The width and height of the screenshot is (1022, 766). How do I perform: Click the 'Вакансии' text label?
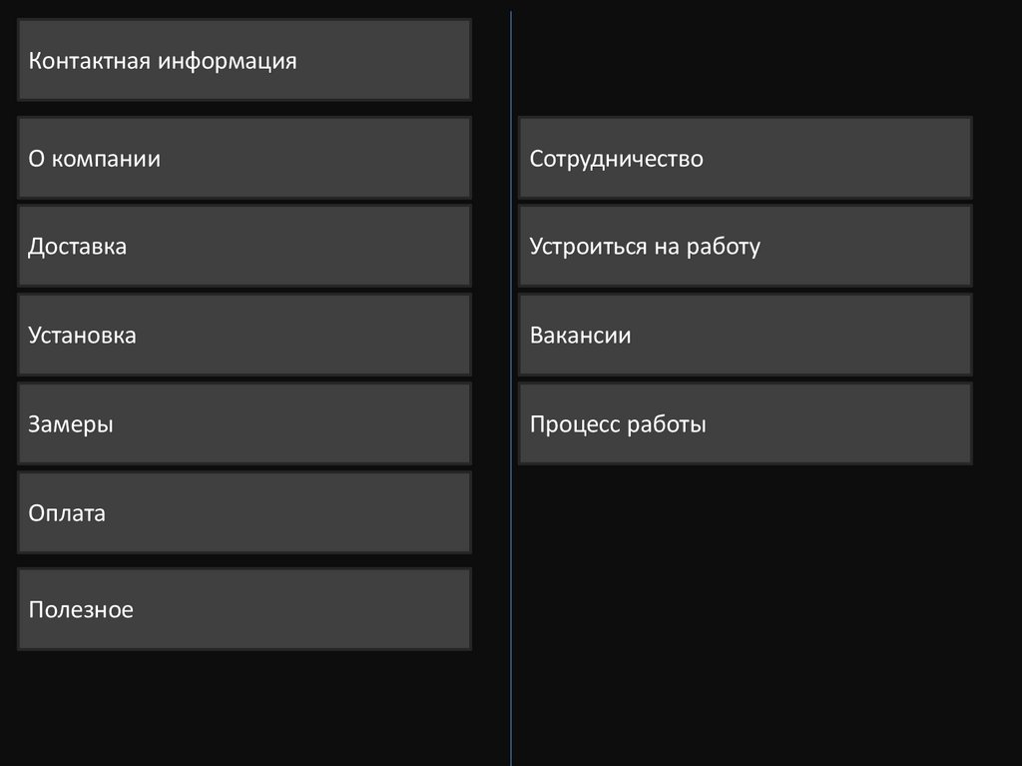pos(580,336)
